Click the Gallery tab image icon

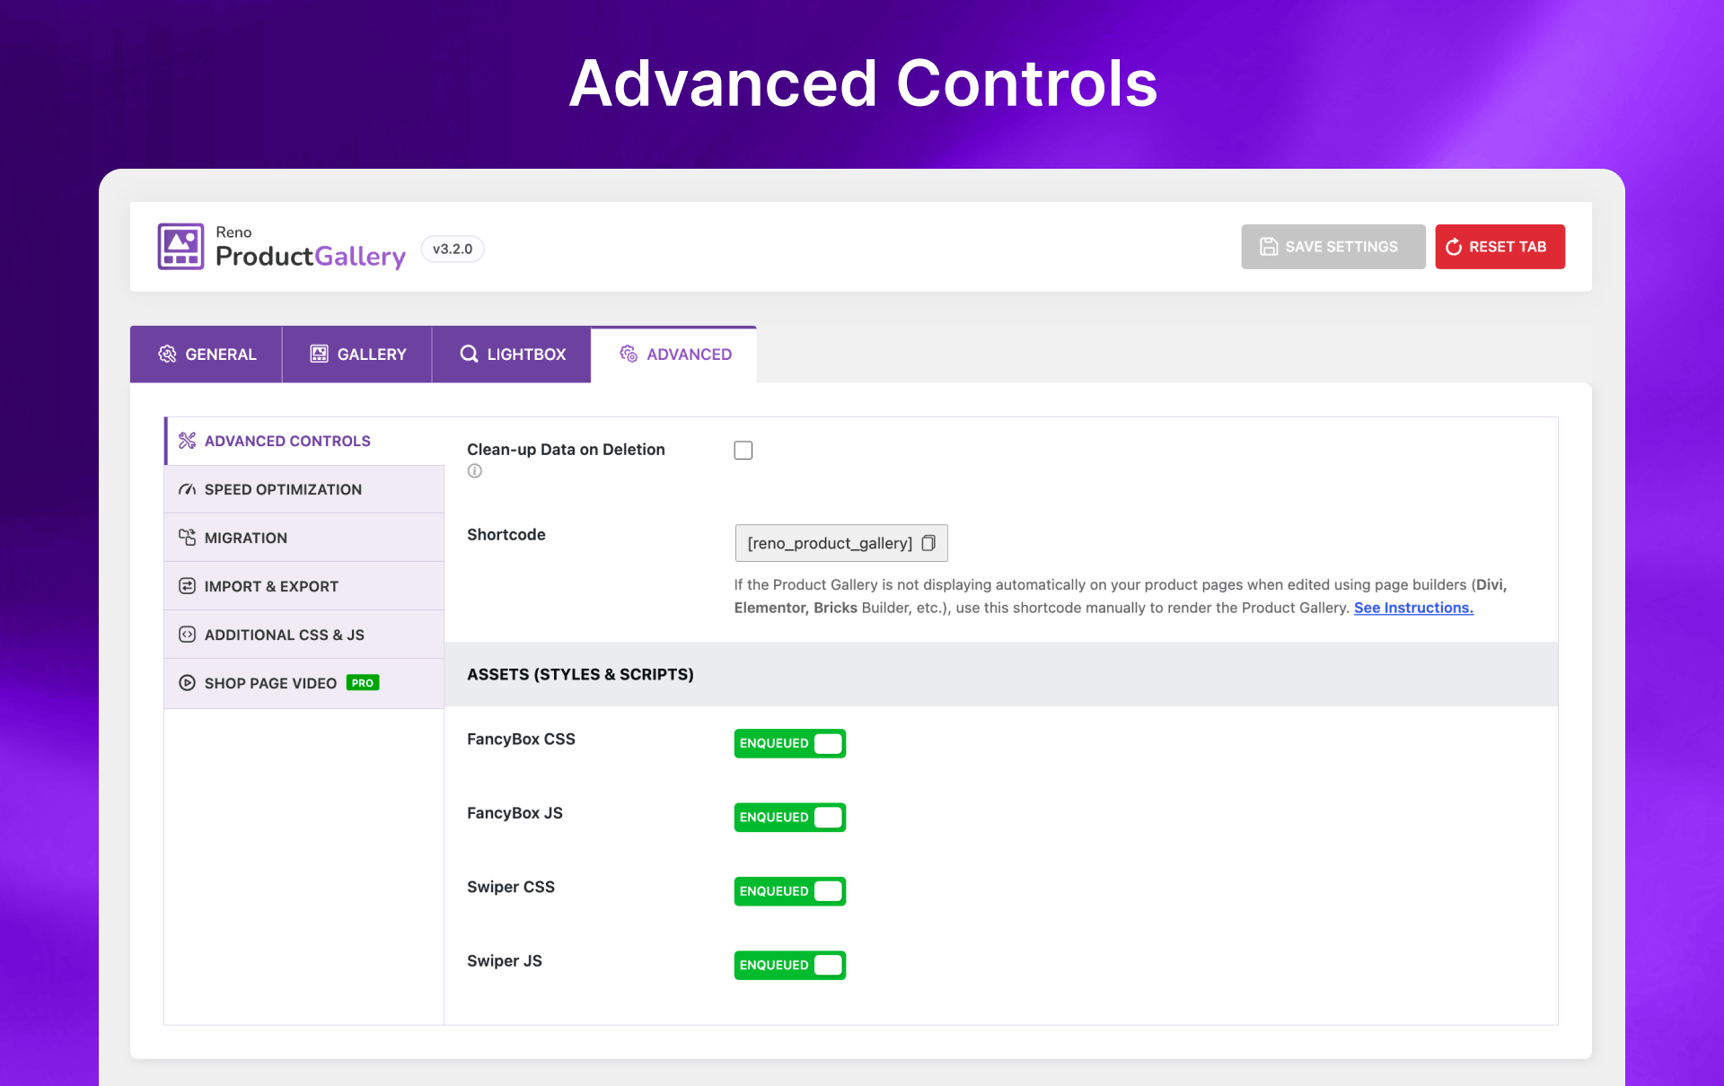point(319,354)
